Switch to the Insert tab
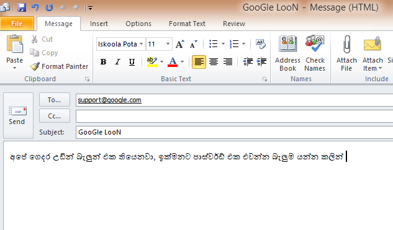The width and height of the screenshot is (393, 230). coord(99,24)
